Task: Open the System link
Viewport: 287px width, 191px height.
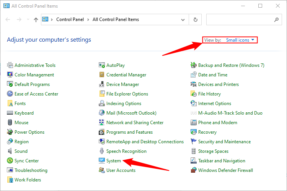Action: click(x=114, y=161)
